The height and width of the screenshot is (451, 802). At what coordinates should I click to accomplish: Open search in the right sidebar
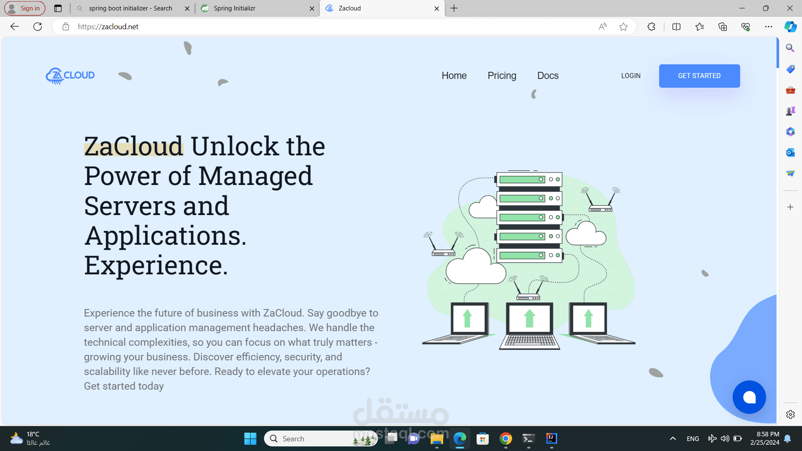tap(789, 48)
